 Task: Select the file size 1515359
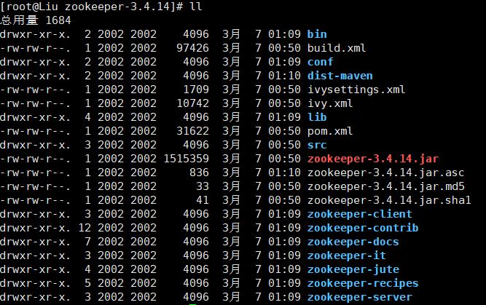click(x=187, y=159)
